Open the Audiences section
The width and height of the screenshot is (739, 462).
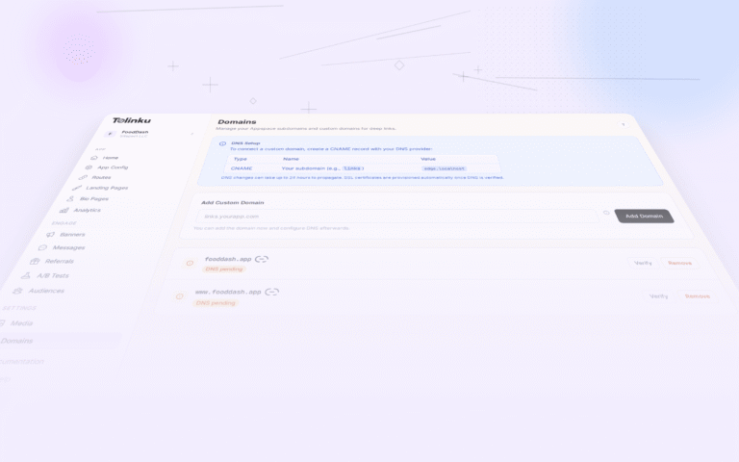(x=38, y=291)
